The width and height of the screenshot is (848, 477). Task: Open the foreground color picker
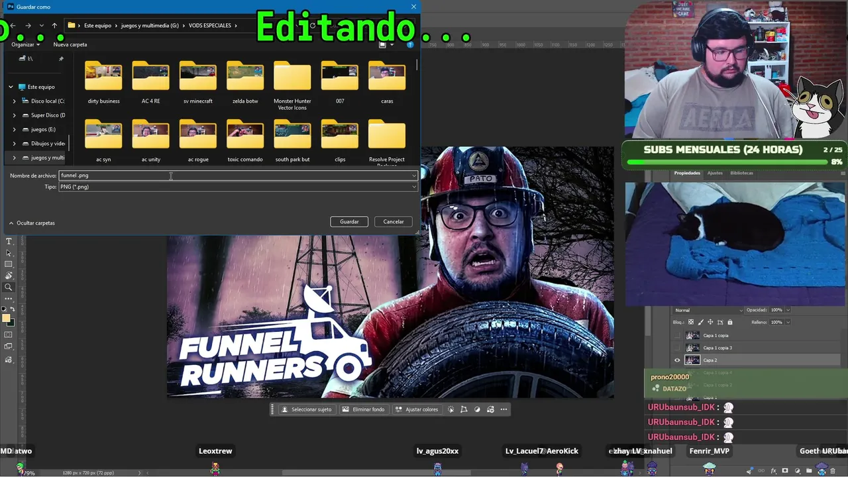[x=7, y=319]
